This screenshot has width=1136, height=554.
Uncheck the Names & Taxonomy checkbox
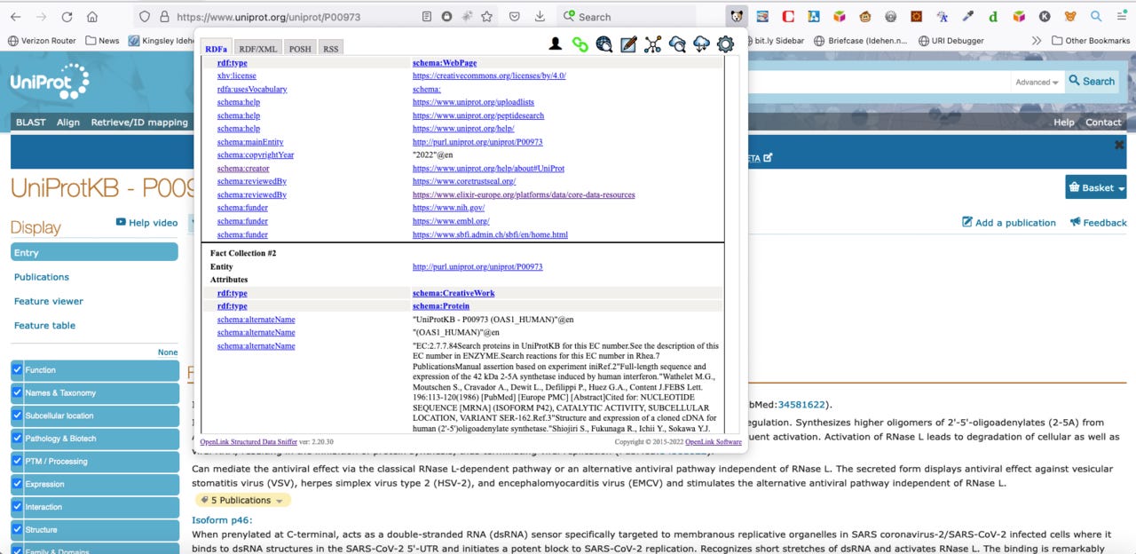click(17, 392)
